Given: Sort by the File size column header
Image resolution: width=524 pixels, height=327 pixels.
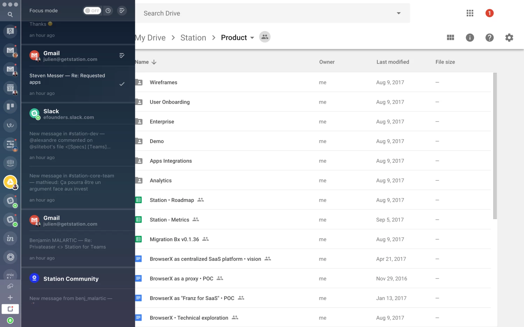Looking at the screenshot, I should (x=445, y=62).
